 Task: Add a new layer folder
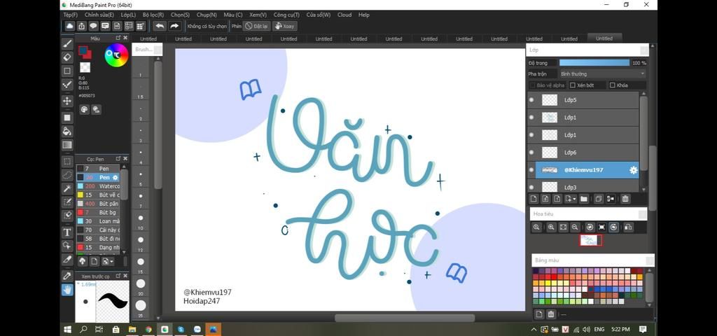coord(583,199)
